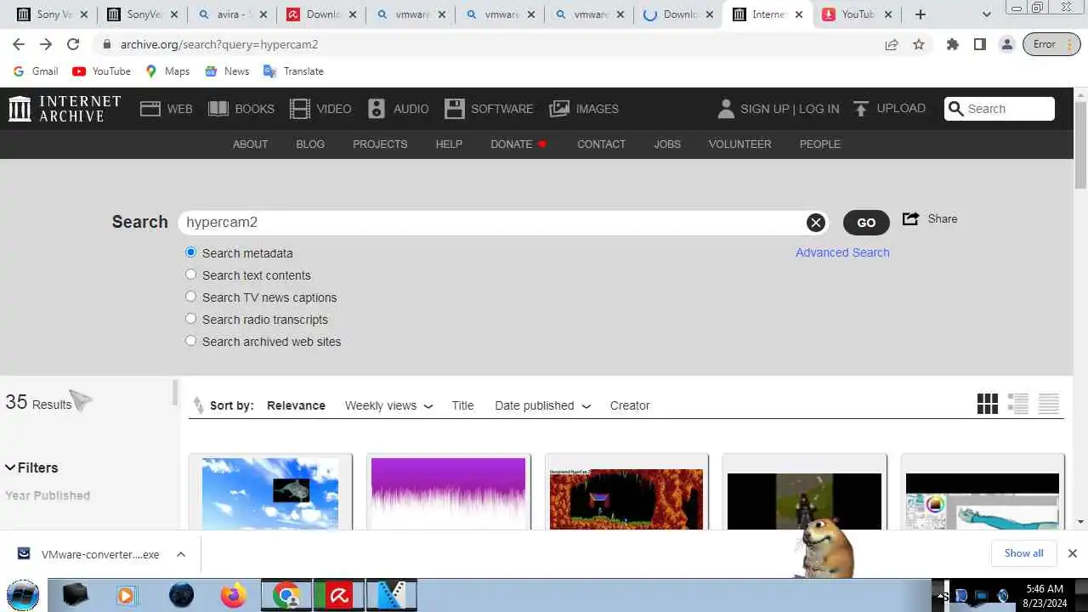Switch results to list view

pos(1018,404)
